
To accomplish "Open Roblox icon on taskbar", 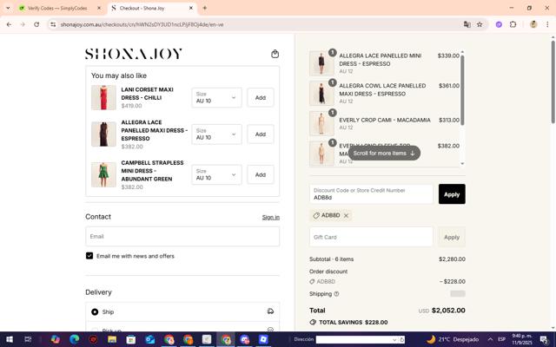I will [x=263, y=339].
